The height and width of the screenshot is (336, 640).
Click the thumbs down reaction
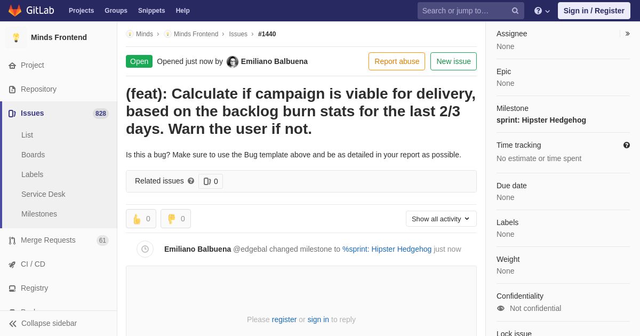pyautogui.click(x=176, y=219)
